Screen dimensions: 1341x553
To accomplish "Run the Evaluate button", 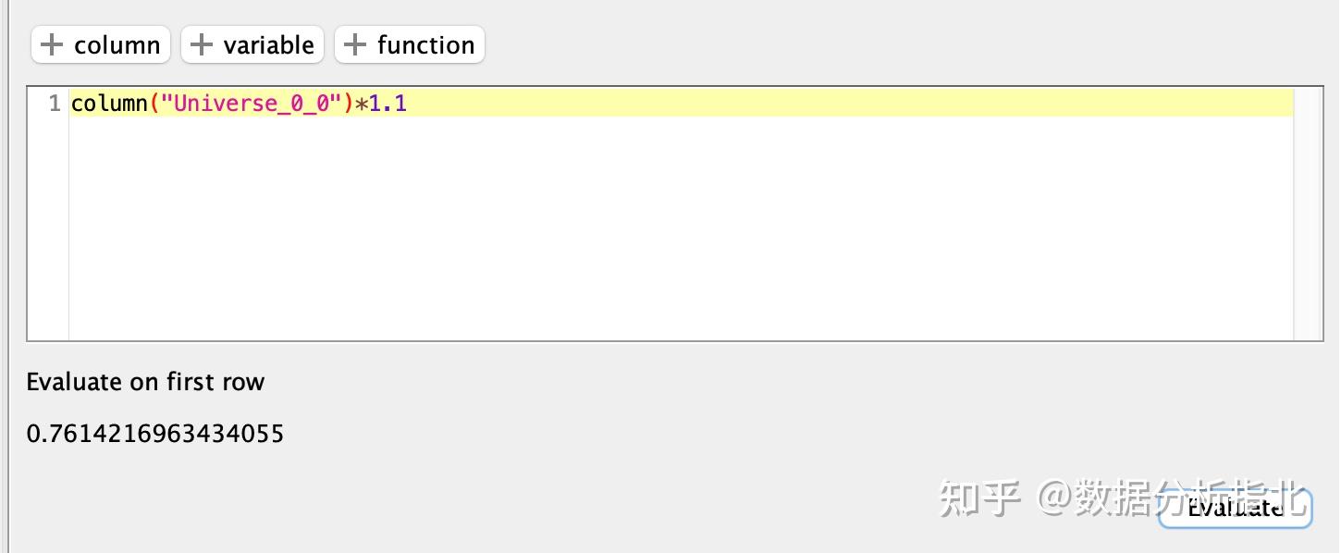I will (x=1235, y=507).
